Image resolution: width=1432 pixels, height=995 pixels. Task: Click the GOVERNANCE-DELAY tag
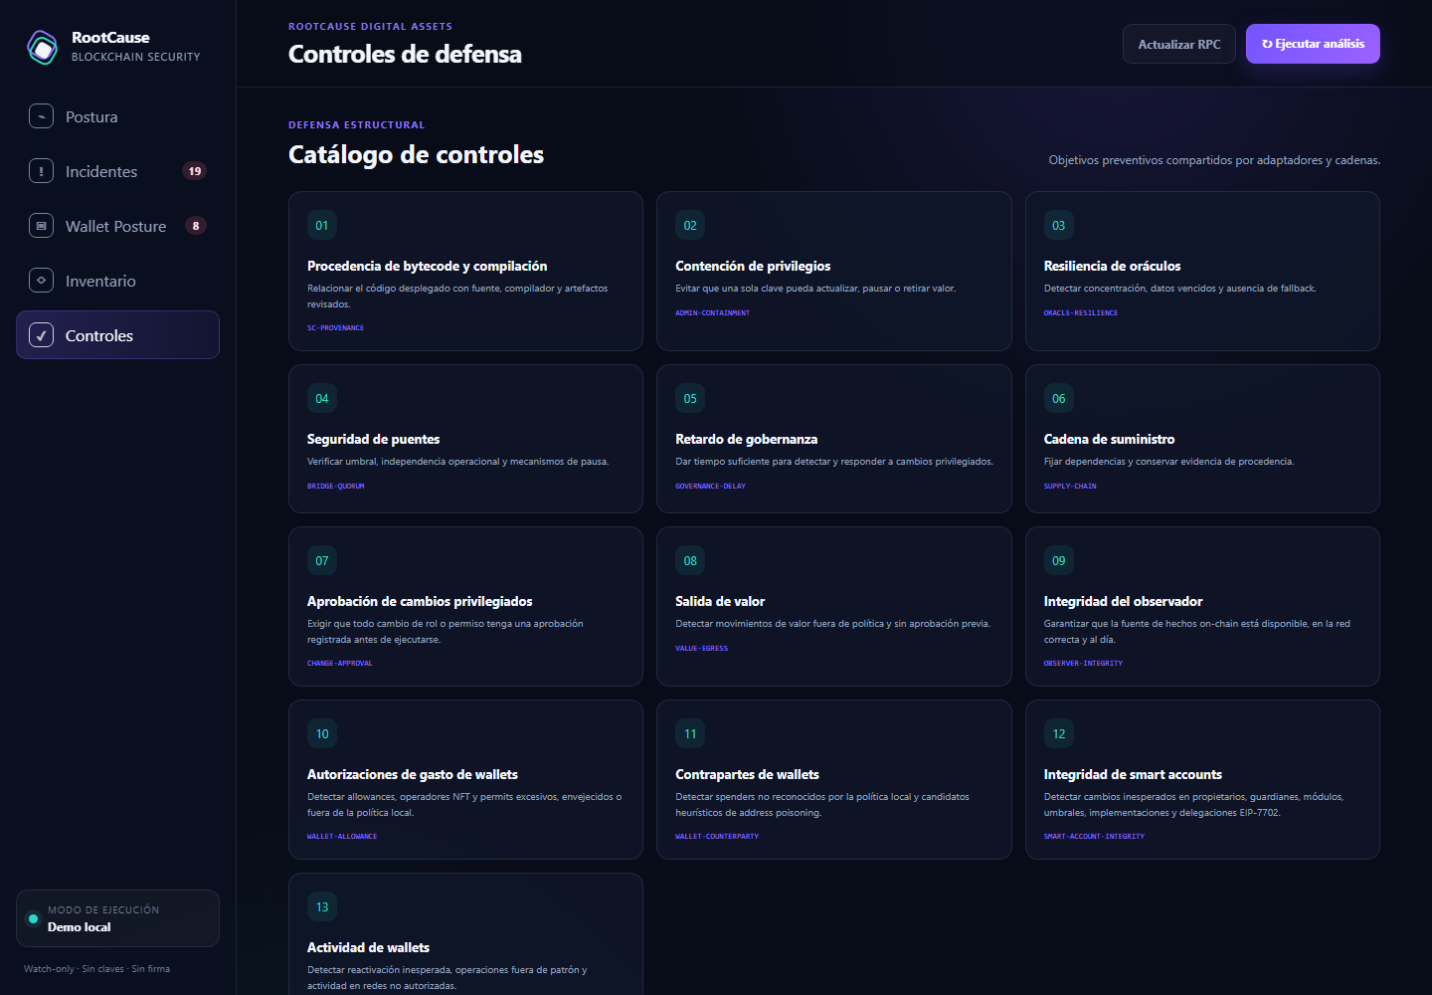(710, 487)
